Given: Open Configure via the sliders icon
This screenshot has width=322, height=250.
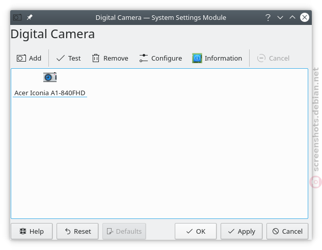Looking at the screenshot, I should (x=144, y=58).
